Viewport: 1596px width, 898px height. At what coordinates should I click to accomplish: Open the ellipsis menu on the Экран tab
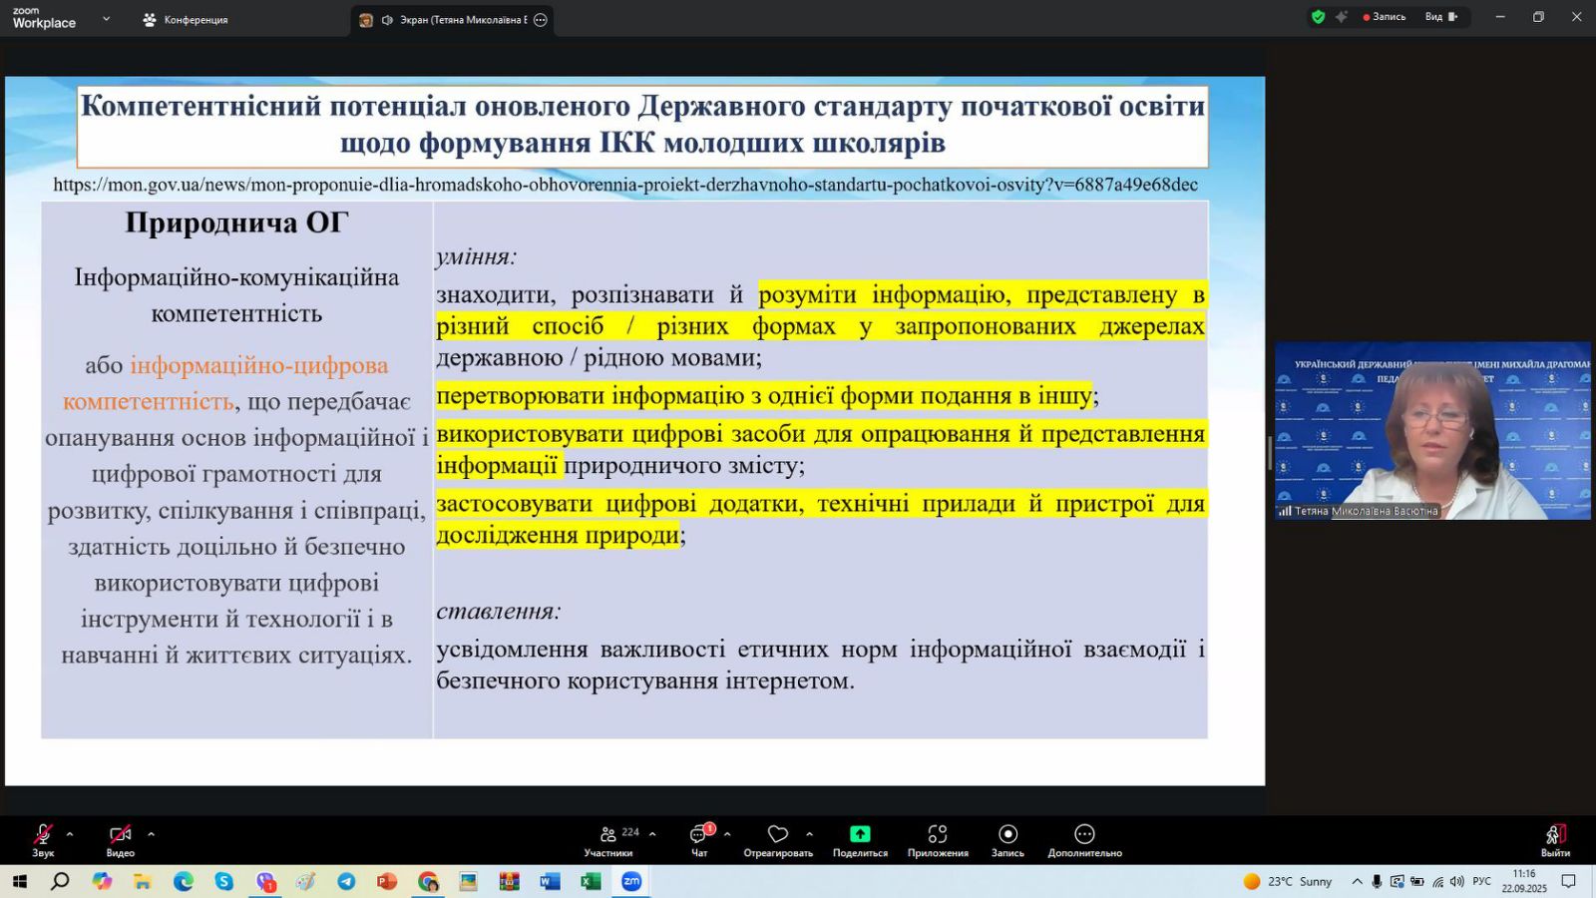point(541,20)
